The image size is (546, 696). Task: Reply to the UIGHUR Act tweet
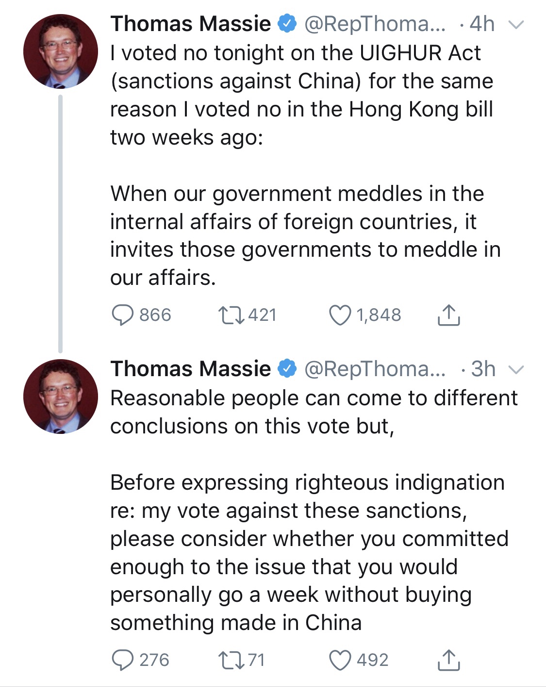pyautogui.click(x=122, y=315)
